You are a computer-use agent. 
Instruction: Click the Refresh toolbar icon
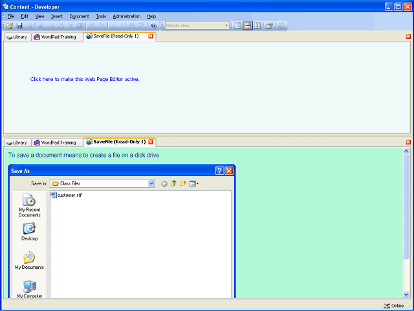282,26
